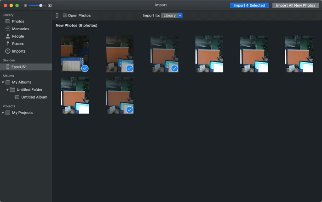Select the People icon in sidebar
Image resolution: width=322 pixels, height=202 pixels.
point(8,36)
